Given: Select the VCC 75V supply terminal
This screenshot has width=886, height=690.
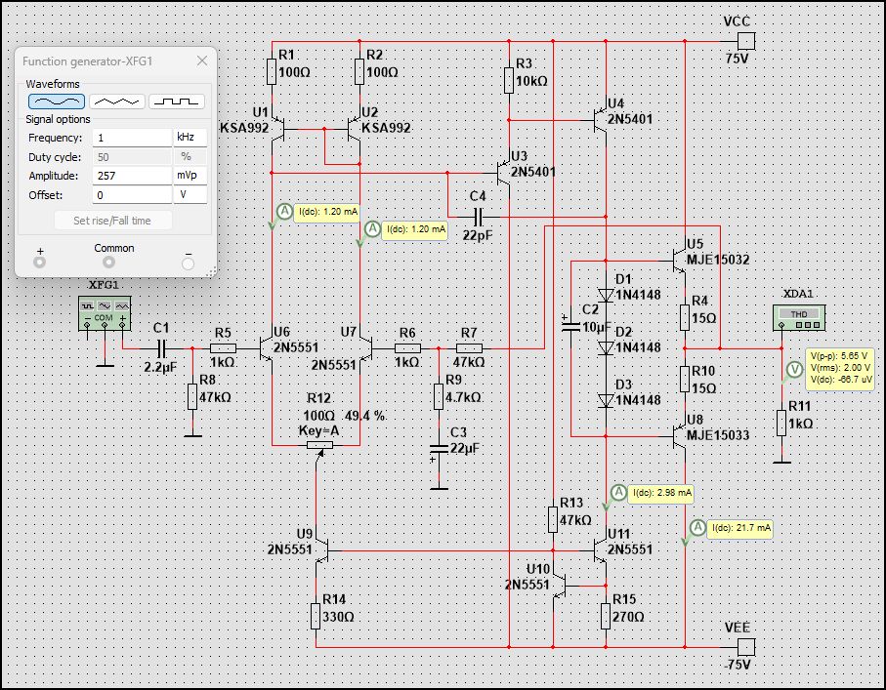Looking at the screenshot, I should pyautogui.click(x=746, y=41).
